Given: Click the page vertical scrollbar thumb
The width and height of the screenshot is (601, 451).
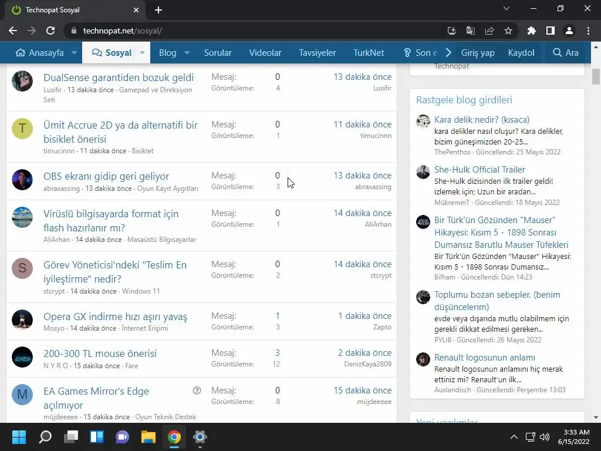Looking at the screenshot, I should pyautogui.click(x=596, y=77).
